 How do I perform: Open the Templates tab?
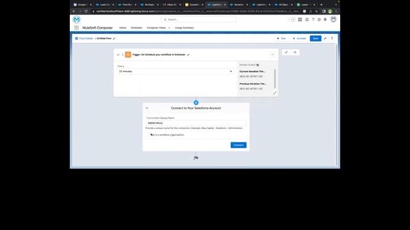point(136,27)
